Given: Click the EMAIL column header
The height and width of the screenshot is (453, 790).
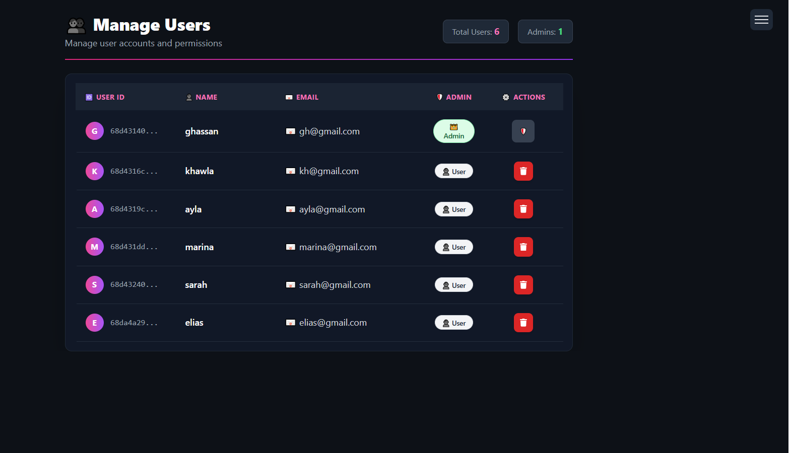Looking at the screenshot, I should coord(302,97).
